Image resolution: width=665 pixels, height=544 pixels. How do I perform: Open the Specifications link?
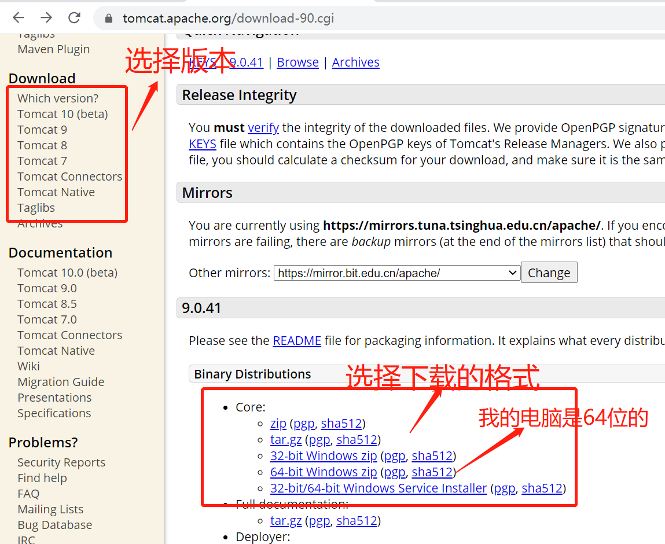[x=54, y=413]
